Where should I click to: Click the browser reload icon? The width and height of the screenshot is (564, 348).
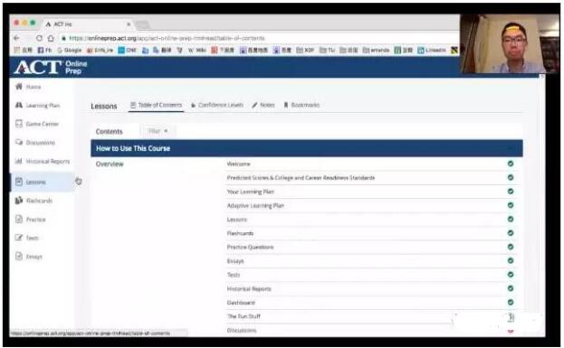click(39, 38)
